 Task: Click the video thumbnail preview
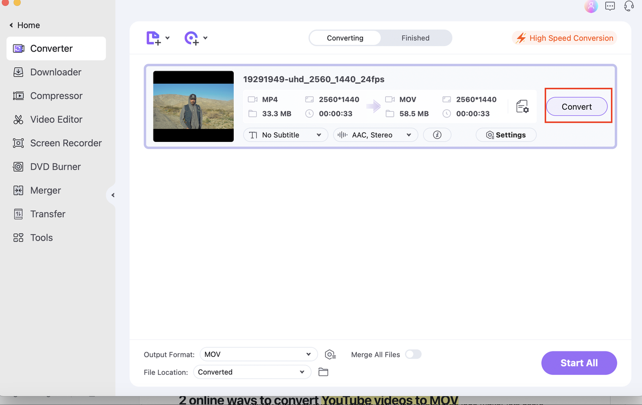(193, 106)
